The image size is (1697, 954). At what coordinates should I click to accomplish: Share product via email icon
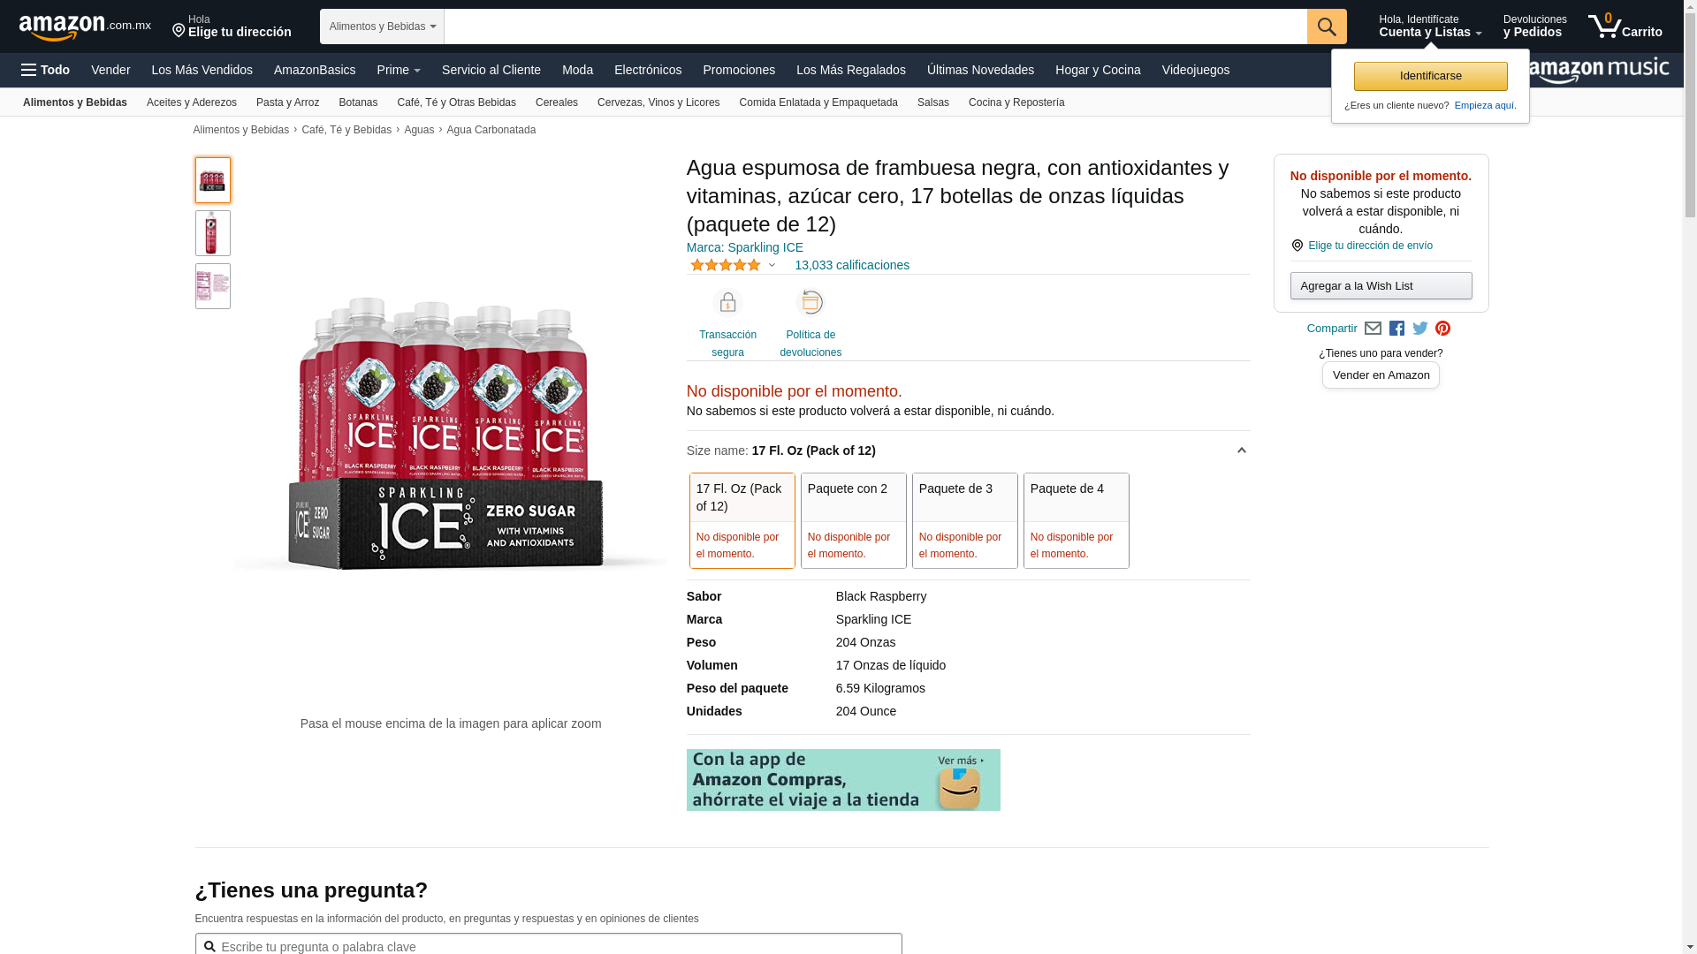[1373, 329]
